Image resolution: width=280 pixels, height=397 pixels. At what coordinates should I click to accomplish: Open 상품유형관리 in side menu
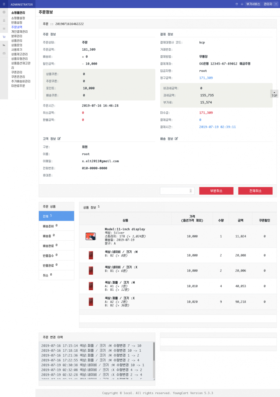click(x=20, y=58)
